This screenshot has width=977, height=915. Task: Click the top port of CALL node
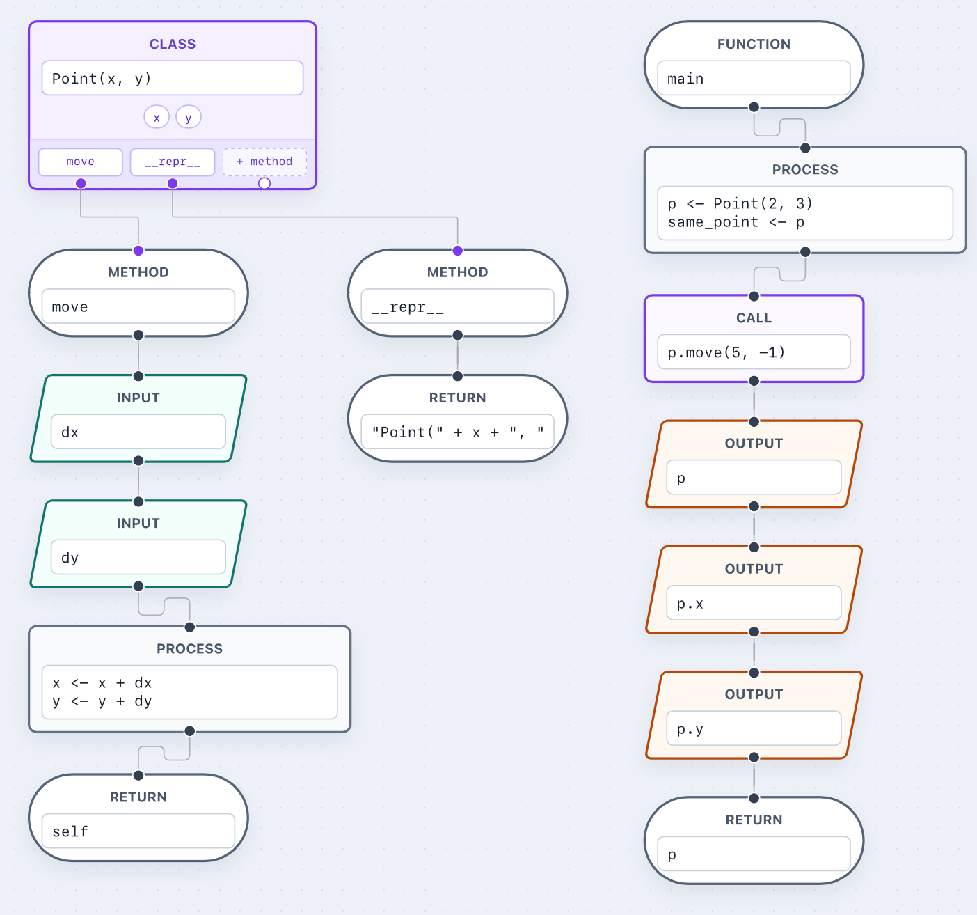coord(754,296)
